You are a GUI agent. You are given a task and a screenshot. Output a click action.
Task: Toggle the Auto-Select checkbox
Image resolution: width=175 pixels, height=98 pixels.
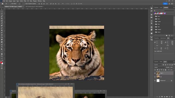[10, 4]
